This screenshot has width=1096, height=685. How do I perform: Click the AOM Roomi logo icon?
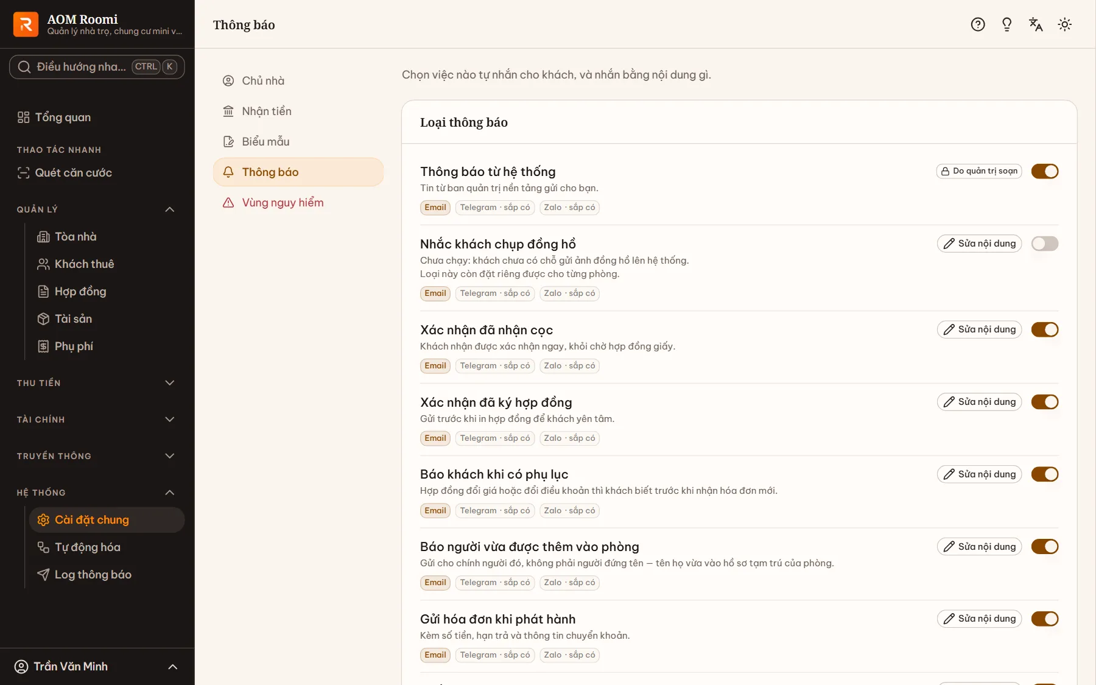tap(26, 24)
